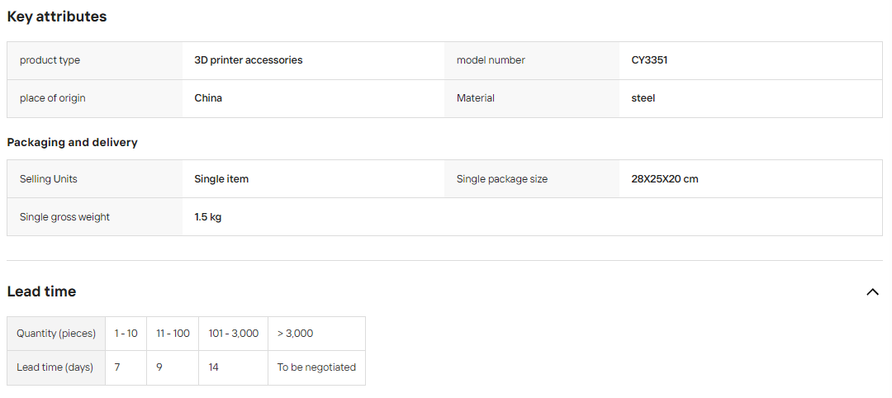Select the 1 - 10 quantity cell
Image resolution: width=892 pixels, height=398 pixels.
126,334
